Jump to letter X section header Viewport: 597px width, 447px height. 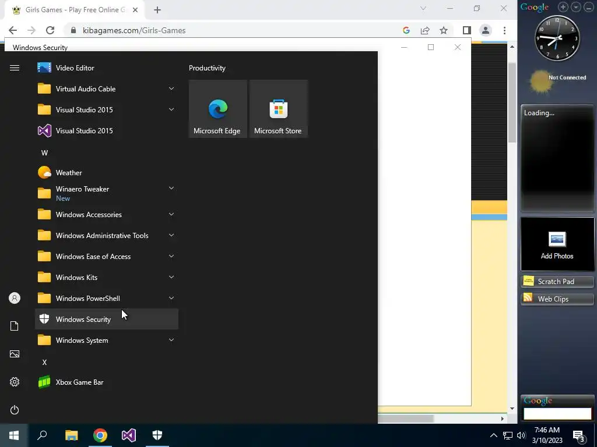[x=44, y=362]
